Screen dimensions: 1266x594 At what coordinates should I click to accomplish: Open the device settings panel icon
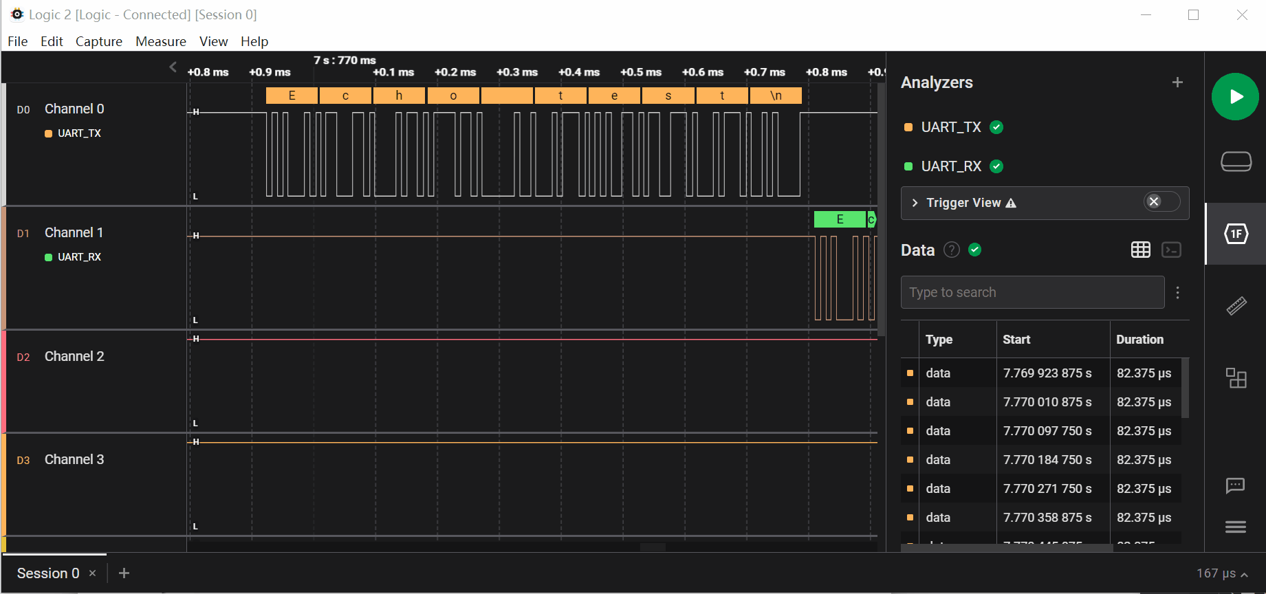point(1236,162)
